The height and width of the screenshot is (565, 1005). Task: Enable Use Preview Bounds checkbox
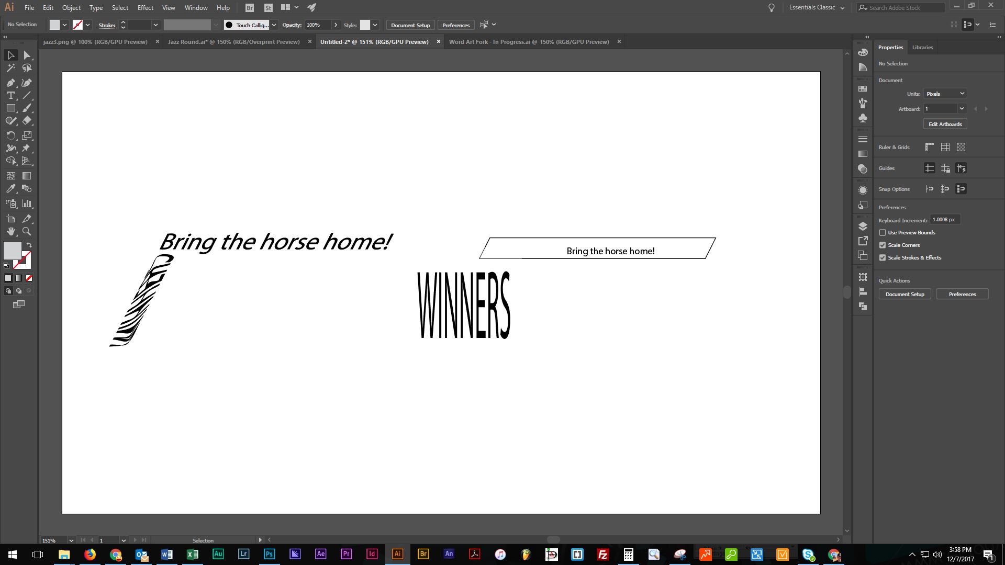(883, 233)
